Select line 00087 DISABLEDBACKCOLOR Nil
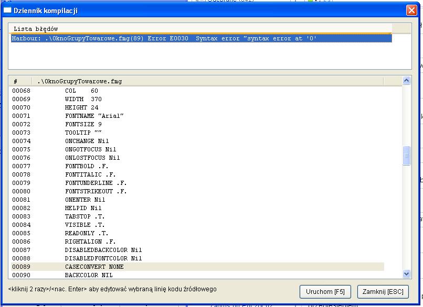Viewport: 423px width, 307px height. 103,250
